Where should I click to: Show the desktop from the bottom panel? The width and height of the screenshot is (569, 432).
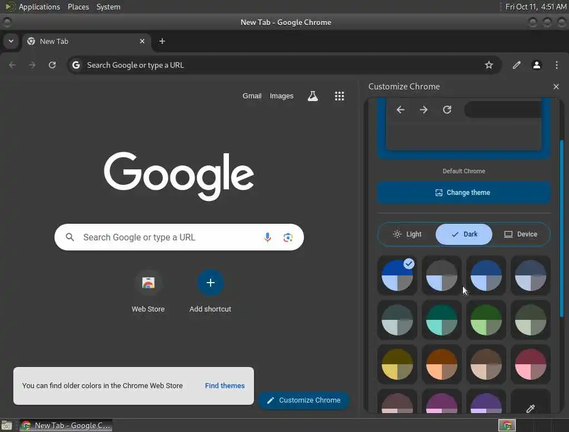(x=7, y=425)
